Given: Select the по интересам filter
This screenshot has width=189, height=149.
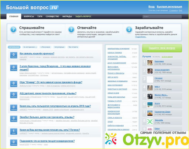Looking at the screenshot, I should (30, 47).
